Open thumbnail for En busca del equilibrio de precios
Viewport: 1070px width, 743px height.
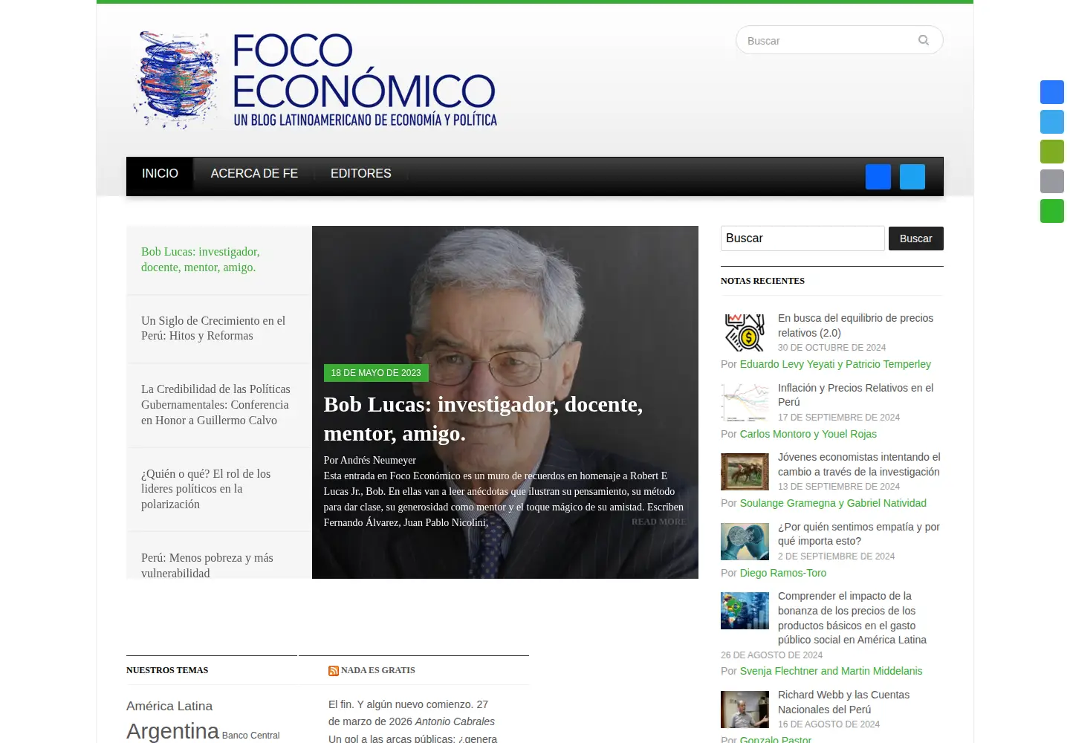pos(745,331)
